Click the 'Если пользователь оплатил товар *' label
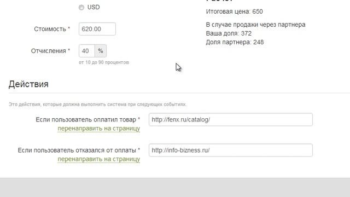 pyautogui.click(x=88, y=120)
